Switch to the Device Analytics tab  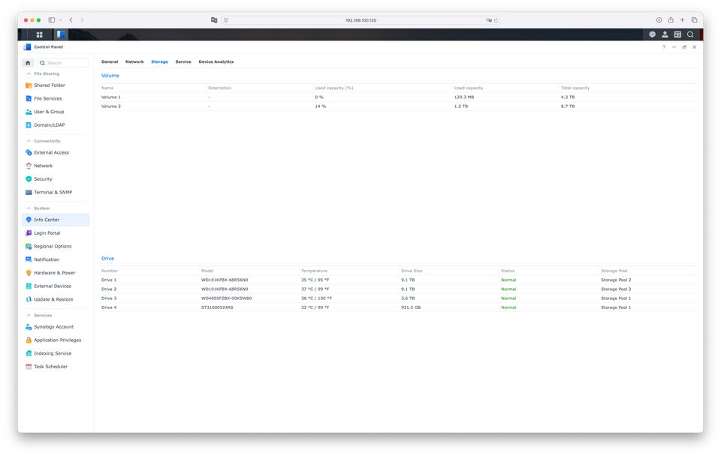216,62
